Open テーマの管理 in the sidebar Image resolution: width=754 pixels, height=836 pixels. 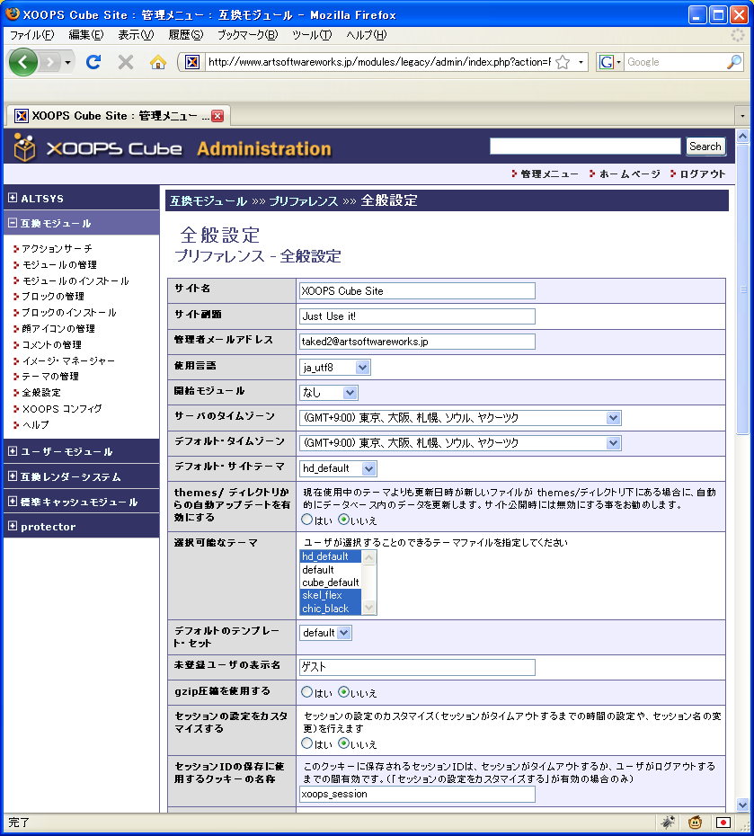pyautogui.click(x=50, y=376)
